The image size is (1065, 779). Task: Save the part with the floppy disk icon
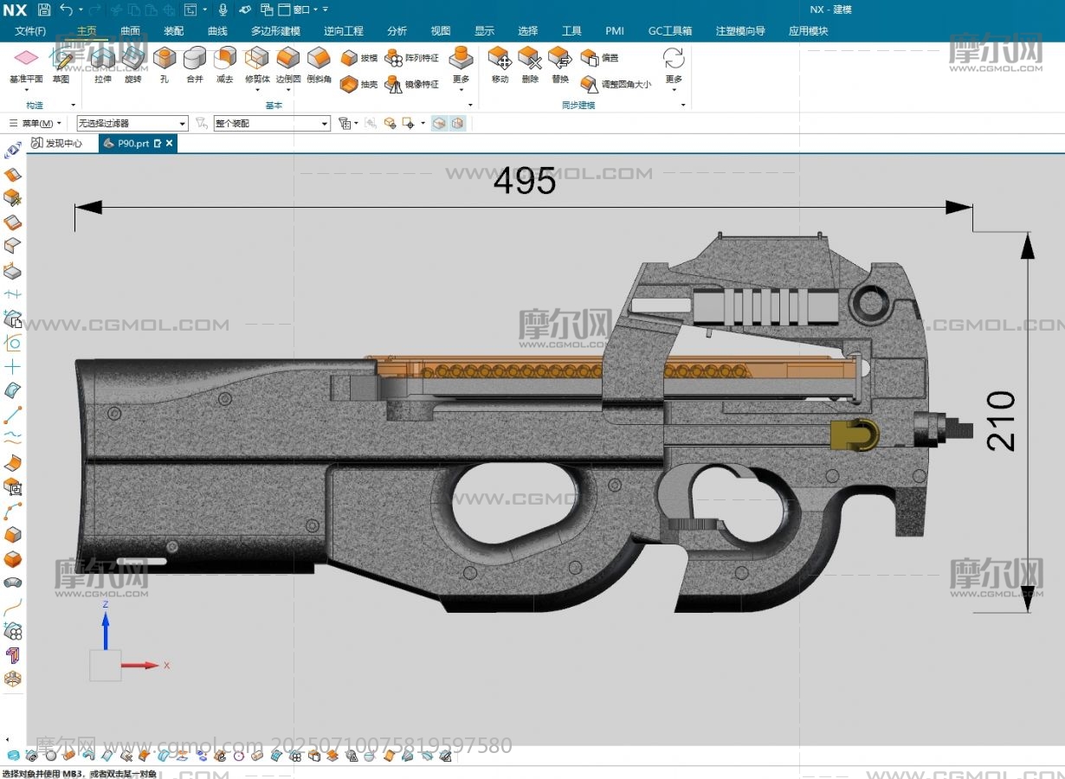tap(44, 10)
